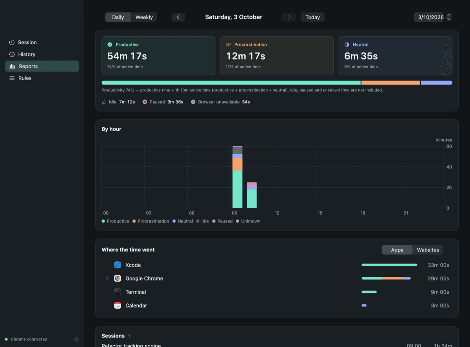
Task: Select the Neutral summary card
Action: (395, 56)
